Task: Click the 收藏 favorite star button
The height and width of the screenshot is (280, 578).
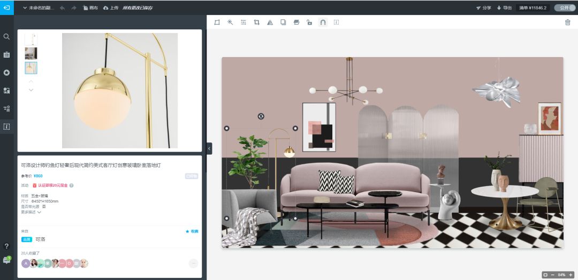Action: [x=192, y=231]
